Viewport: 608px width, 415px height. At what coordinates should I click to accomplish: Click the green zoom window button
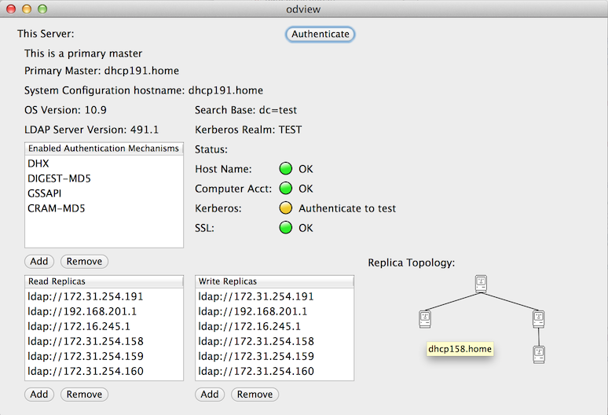point(42,9)
